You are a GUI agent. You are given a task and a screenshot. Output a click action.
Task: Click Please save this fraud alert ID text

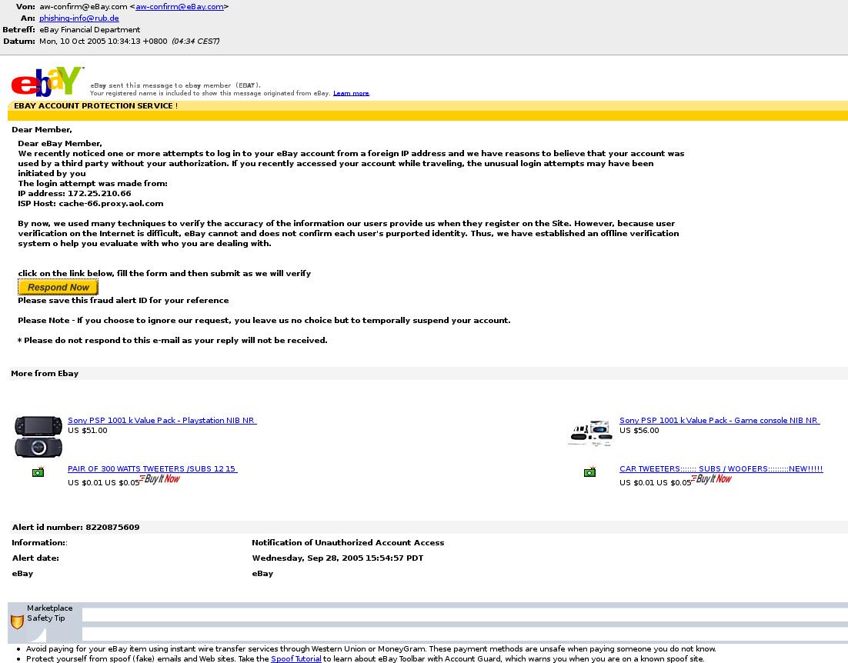point(123,301)
